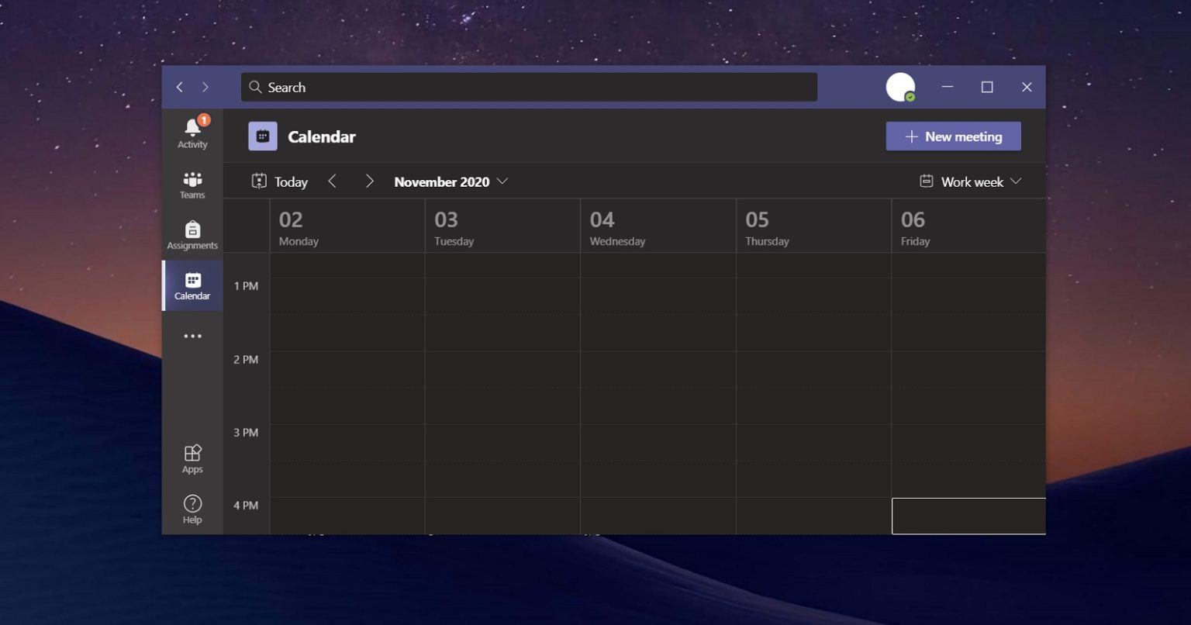
Task: Create a New meeting
Action: click(x=953, y=136)
